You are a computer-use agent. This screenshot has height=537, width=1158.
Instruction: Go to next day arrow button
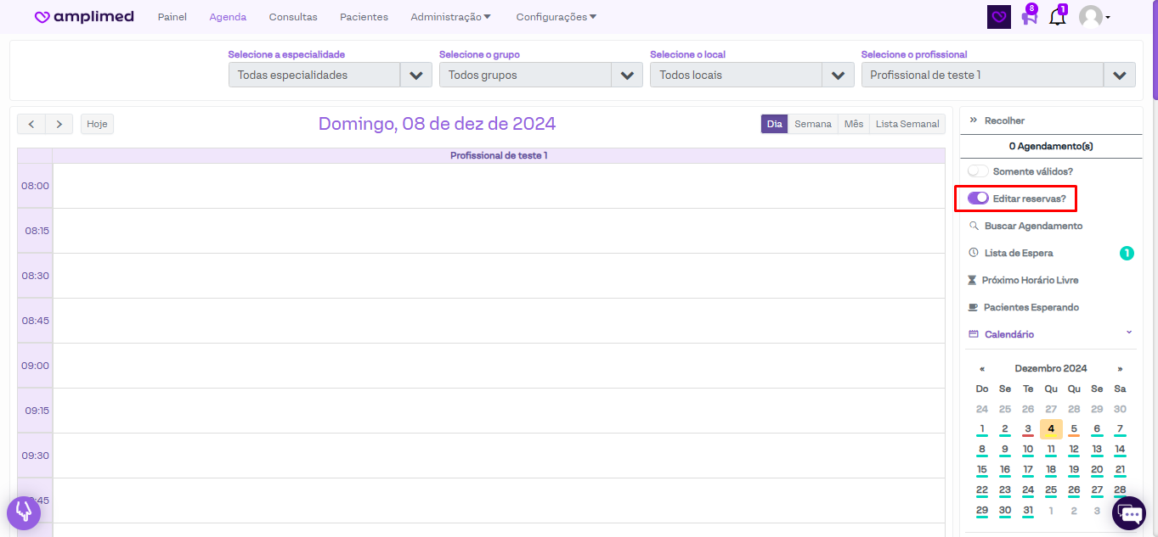pos(59,124)
